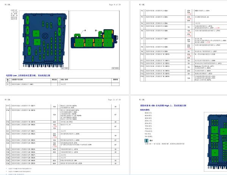Select the F7 fuse row in the table
Image resolution: width=227 pixels, height=175 pixels.
tap(177, 40)
